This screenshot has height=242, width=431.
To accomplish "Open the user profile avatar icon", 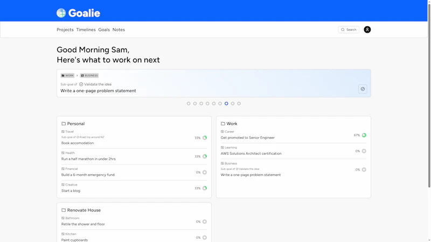I will point(367,30).
